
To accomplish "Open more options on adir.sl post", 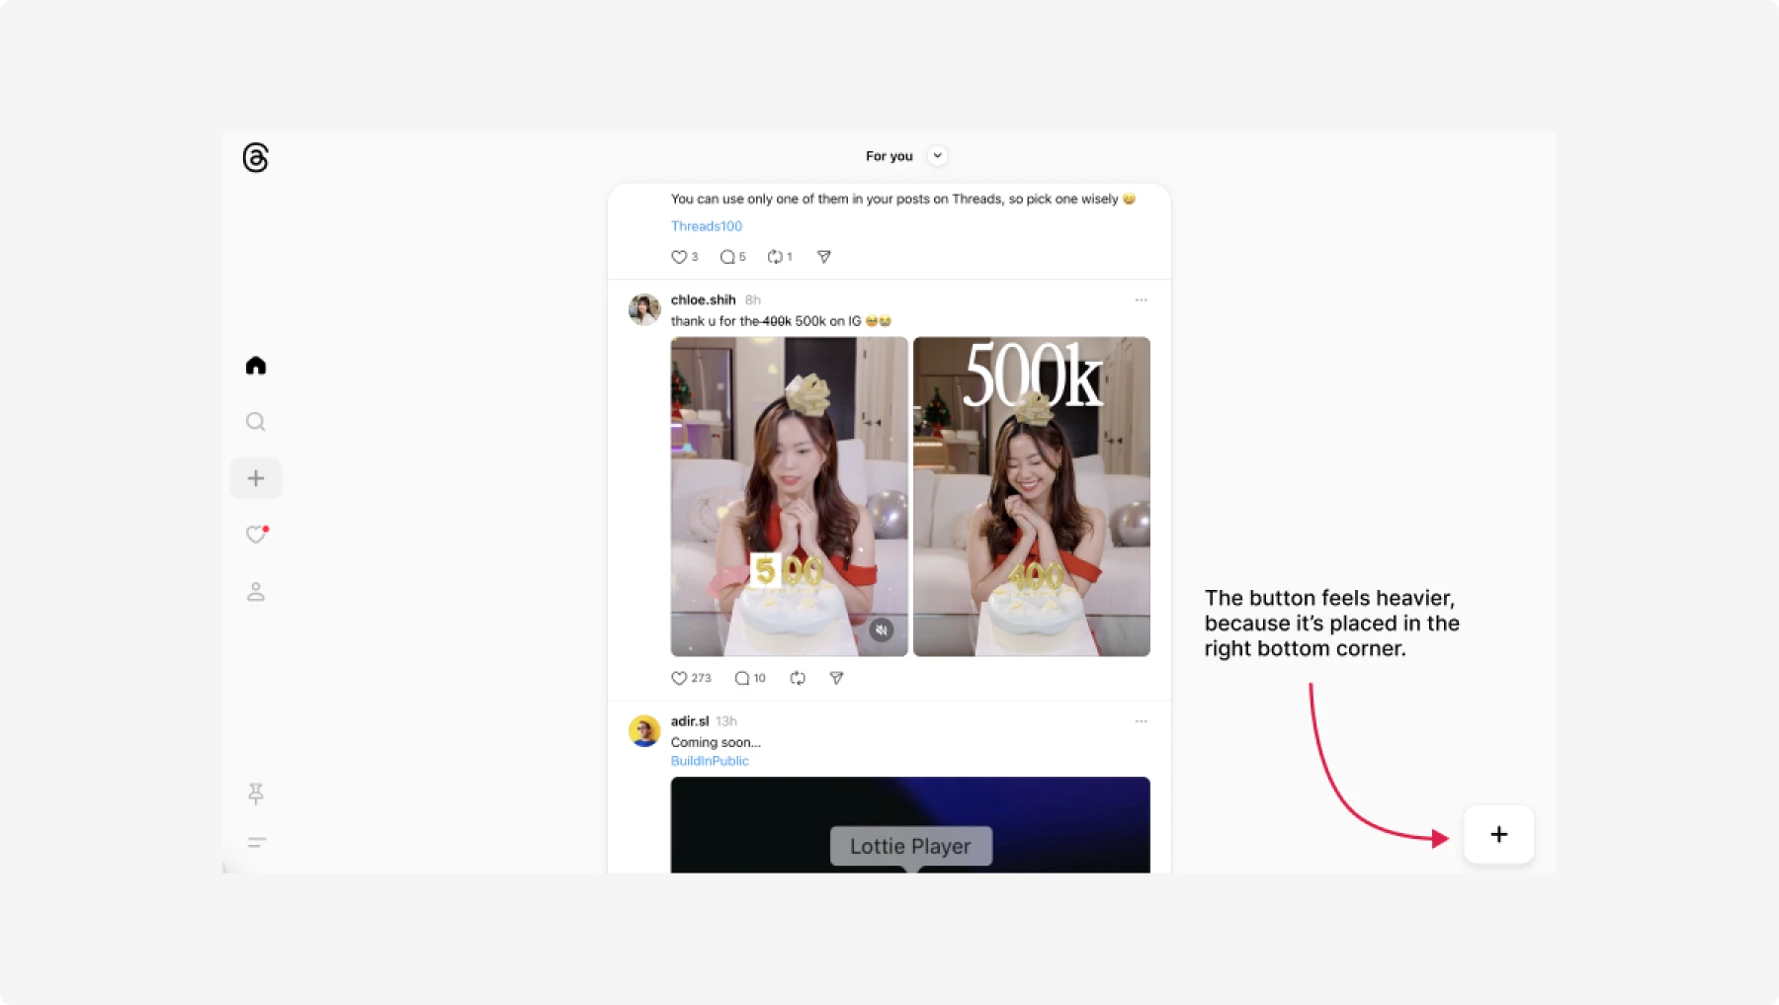I will click(1141, 721).
